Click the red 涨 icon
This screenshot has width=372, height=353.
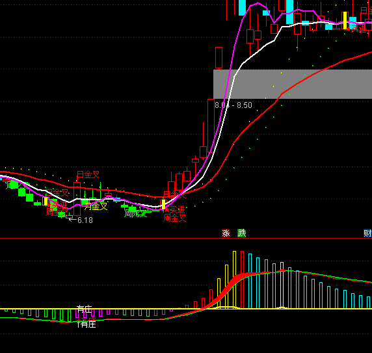pyautogui.click(x=226, y=233)
